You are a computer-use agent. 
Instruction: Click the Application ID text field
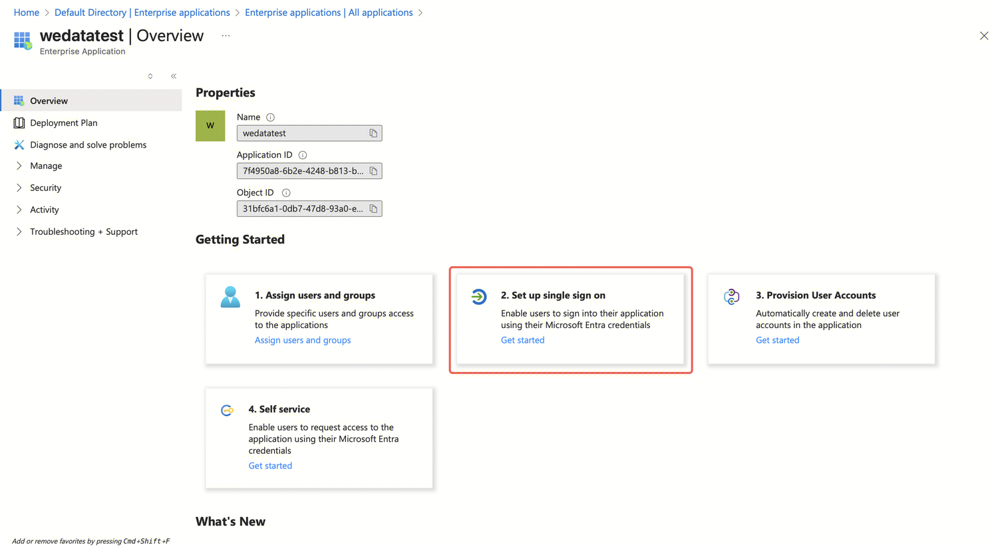coord(303,171)
